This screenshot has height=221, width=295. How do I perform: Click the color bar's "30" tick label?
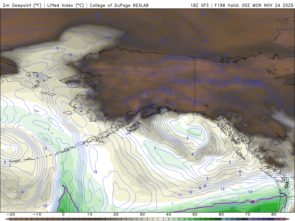[142, 214]
